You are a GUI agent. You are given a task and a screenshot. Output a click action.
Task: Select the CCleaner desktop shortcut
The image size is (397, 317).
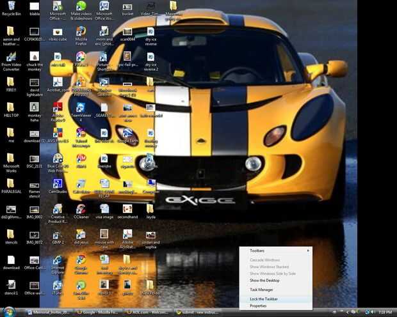[x=81, y=212]
